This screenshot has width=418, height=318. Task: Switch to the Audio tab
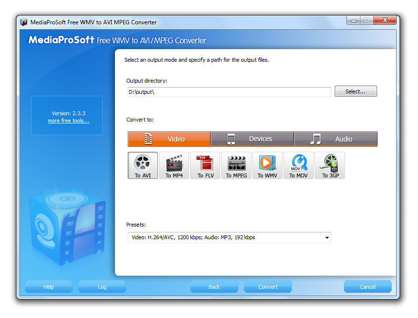(336, 139)
